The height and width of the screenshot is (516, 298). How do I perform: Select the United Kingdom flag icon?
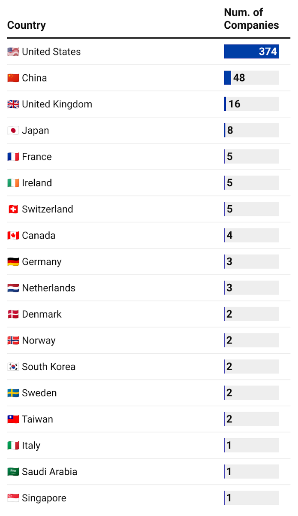(x=13, y=104)
